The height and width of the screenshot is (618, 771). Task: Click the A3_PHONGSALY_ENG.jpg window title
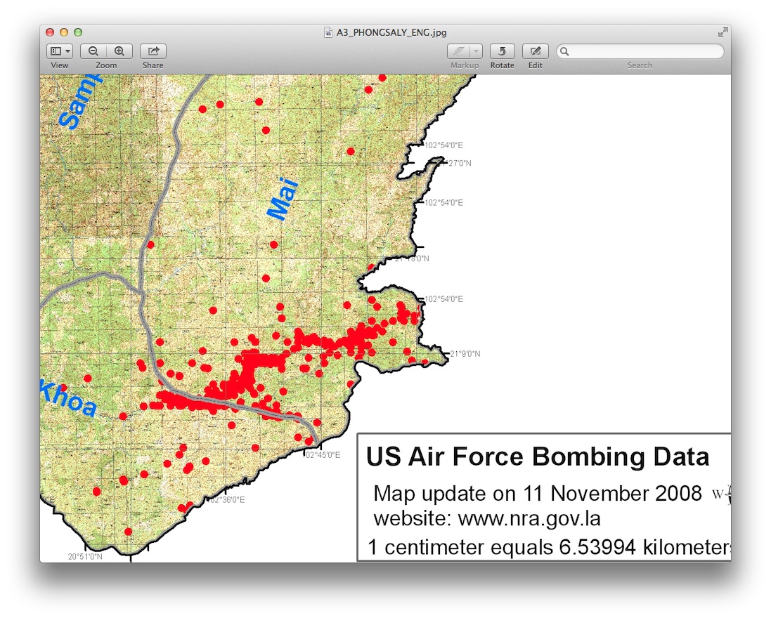[391, 32]
